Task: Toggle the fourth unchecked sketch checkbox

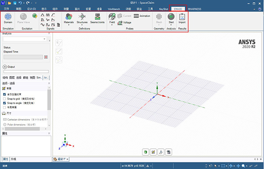Action: tap(4, 108)
